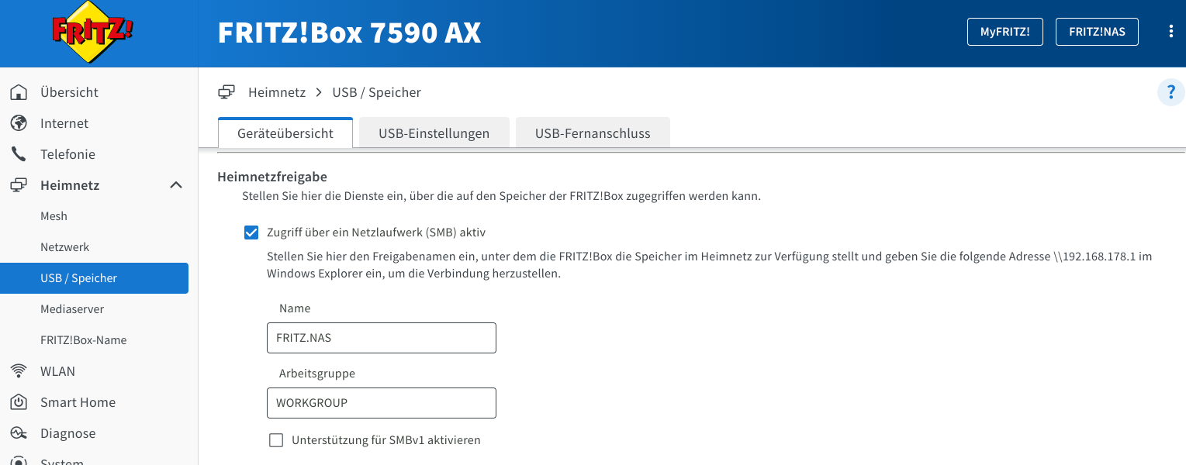Click the Arbeitsgruppe input field

tap(381, 403)
